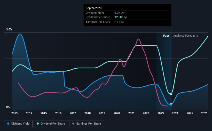The width and height of the screenshot is (212, 131).
Task: Click the 2018 x-axis label
Action: click(x=88, y=113)
